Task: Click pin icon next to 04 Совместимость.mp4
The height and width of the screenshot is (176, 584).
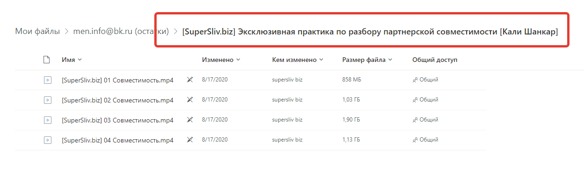Action: [x=190, y=140]
